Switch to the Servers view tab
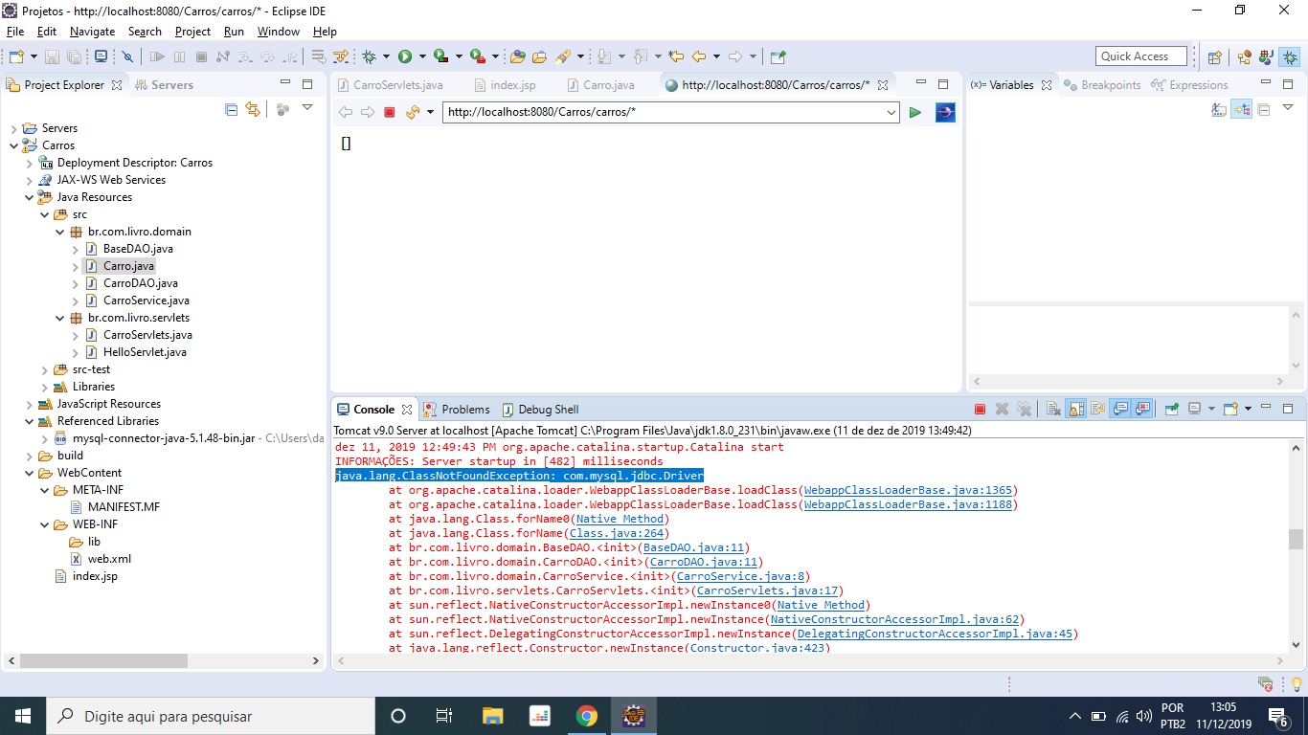Image resolution: width=1308 pixels, height=735 pixels. click(x=164, y=85)
